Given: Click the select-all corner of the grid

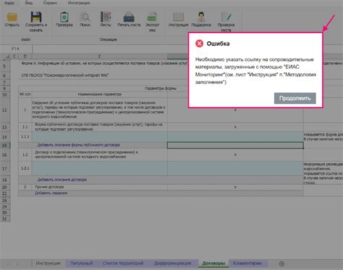Looking at the screenshot, I should point(7,56).
